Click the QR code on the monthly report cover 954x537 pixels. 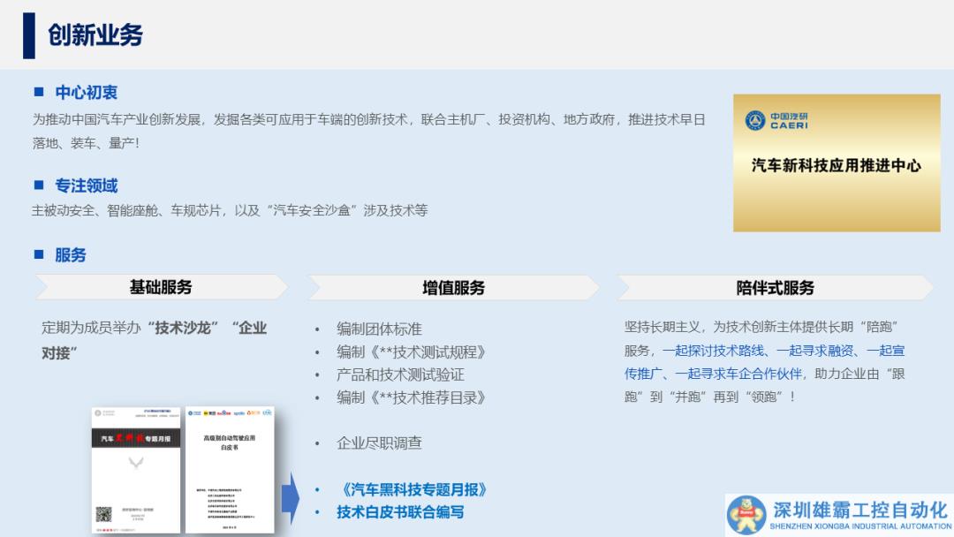coord(105,514)
